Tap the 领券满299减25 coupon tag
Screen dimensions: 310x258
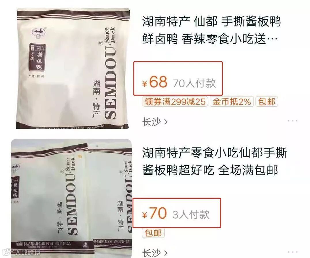click(175, 102)
